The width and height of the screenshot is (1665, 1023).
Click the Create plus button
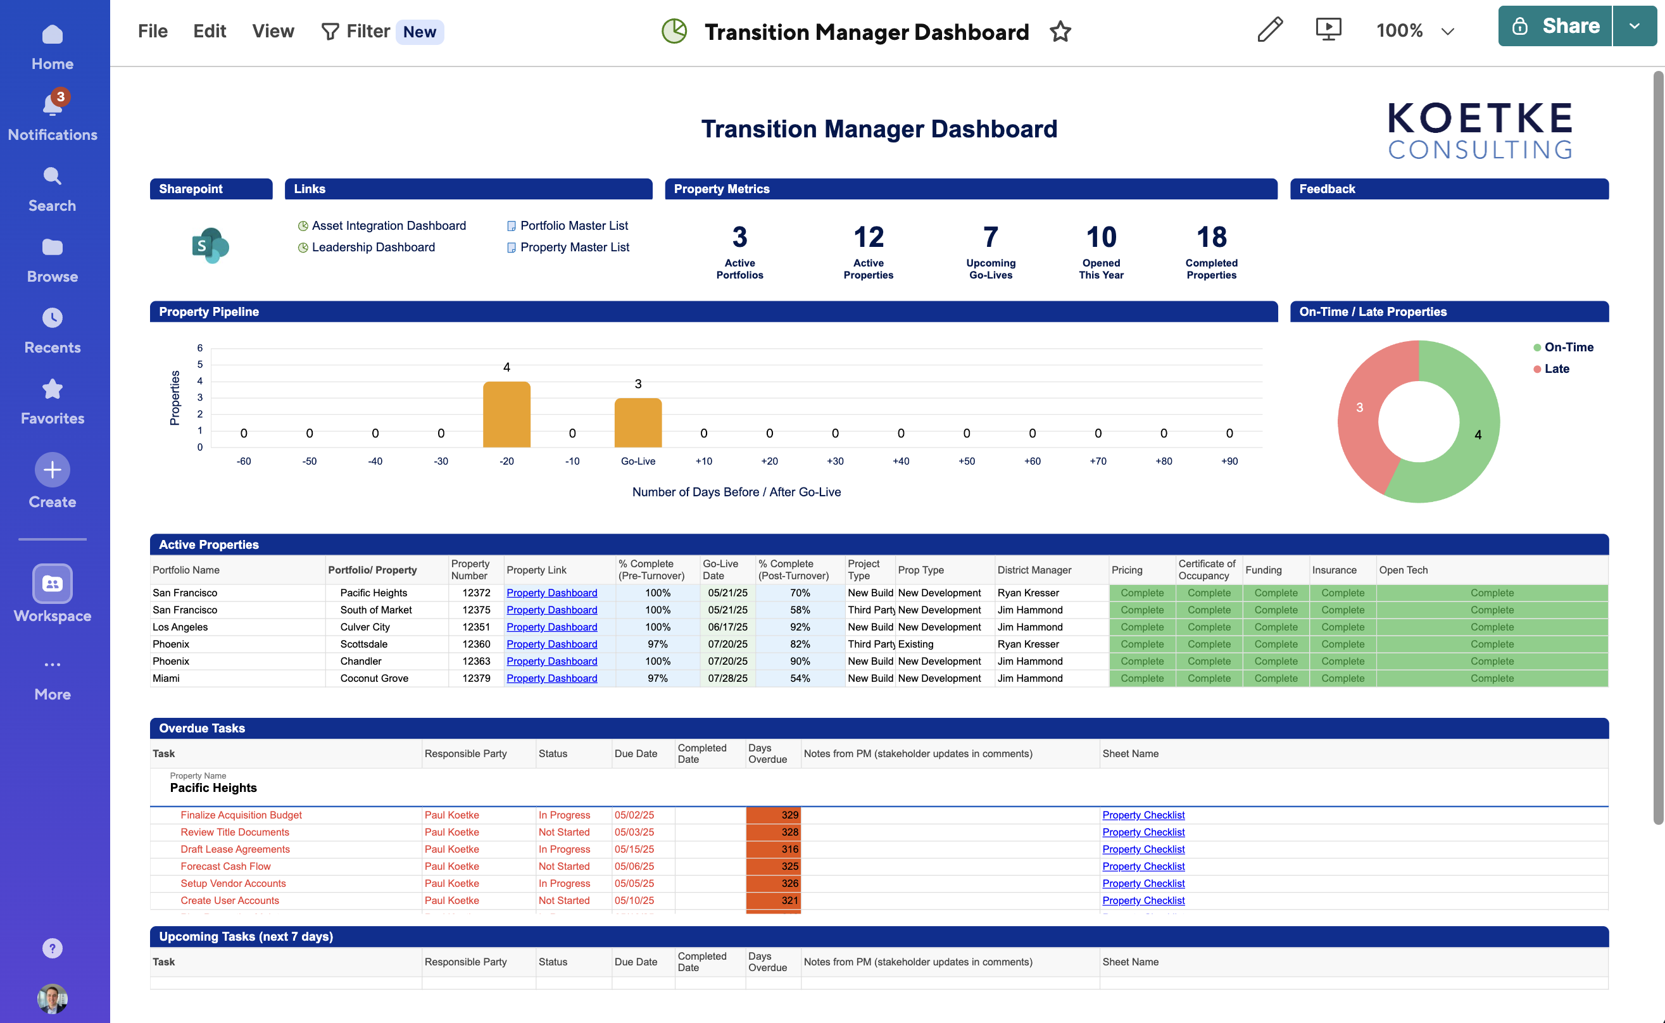point(52,470)
